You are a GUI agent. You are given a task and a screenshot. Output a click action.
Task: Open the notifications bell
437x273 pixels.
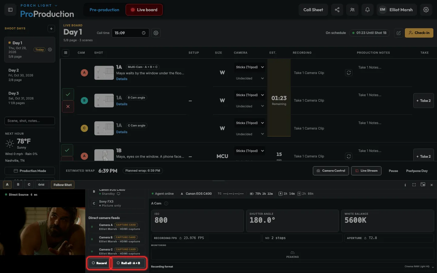(367, 10)
